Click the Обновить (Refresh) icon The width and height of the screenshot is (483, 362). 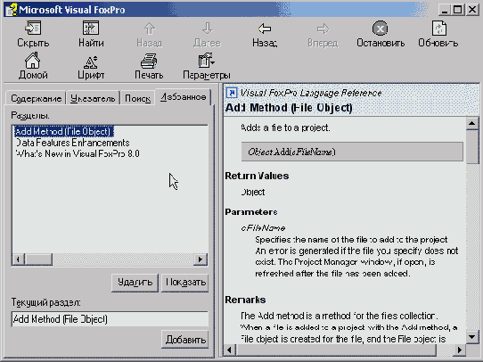[438, 29]
